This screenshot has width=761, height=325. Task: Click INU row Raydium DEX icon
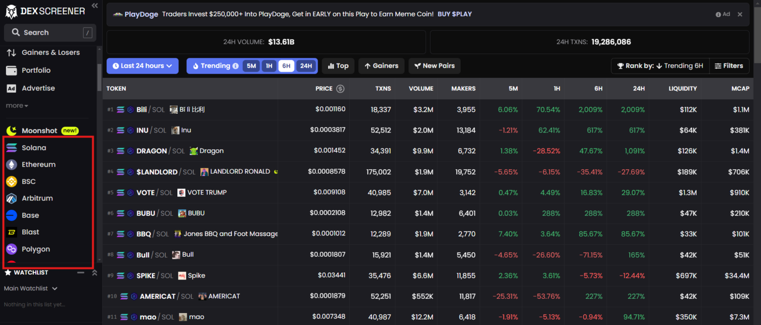pos(131,130)
